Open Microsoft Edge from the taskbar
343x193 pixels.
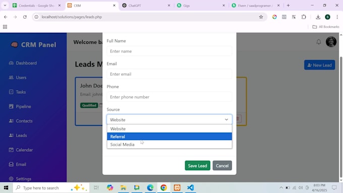point(150,188)
